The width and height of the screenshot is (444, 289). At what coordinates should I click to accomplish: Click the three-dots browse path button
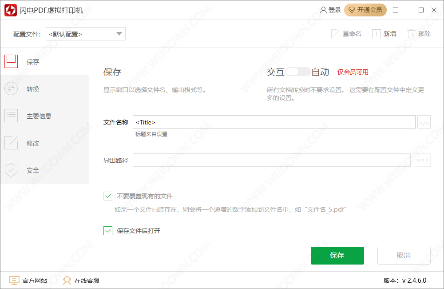coord(423,160)
